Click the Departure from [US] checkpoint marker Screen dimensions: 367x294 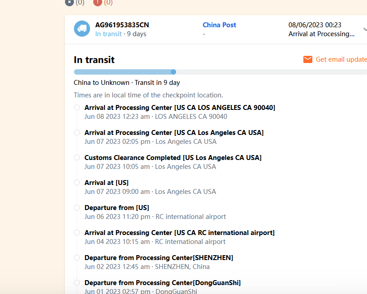pos(77,208)
